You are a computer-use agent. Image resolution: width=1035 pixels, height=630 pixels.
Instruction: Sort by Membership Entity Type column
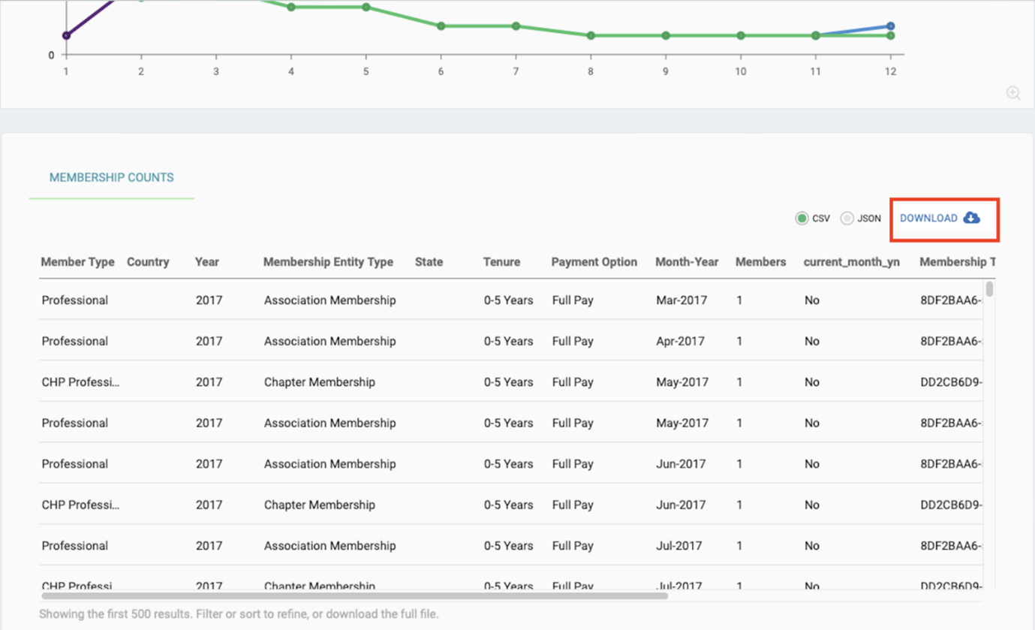tap(328, 262)
